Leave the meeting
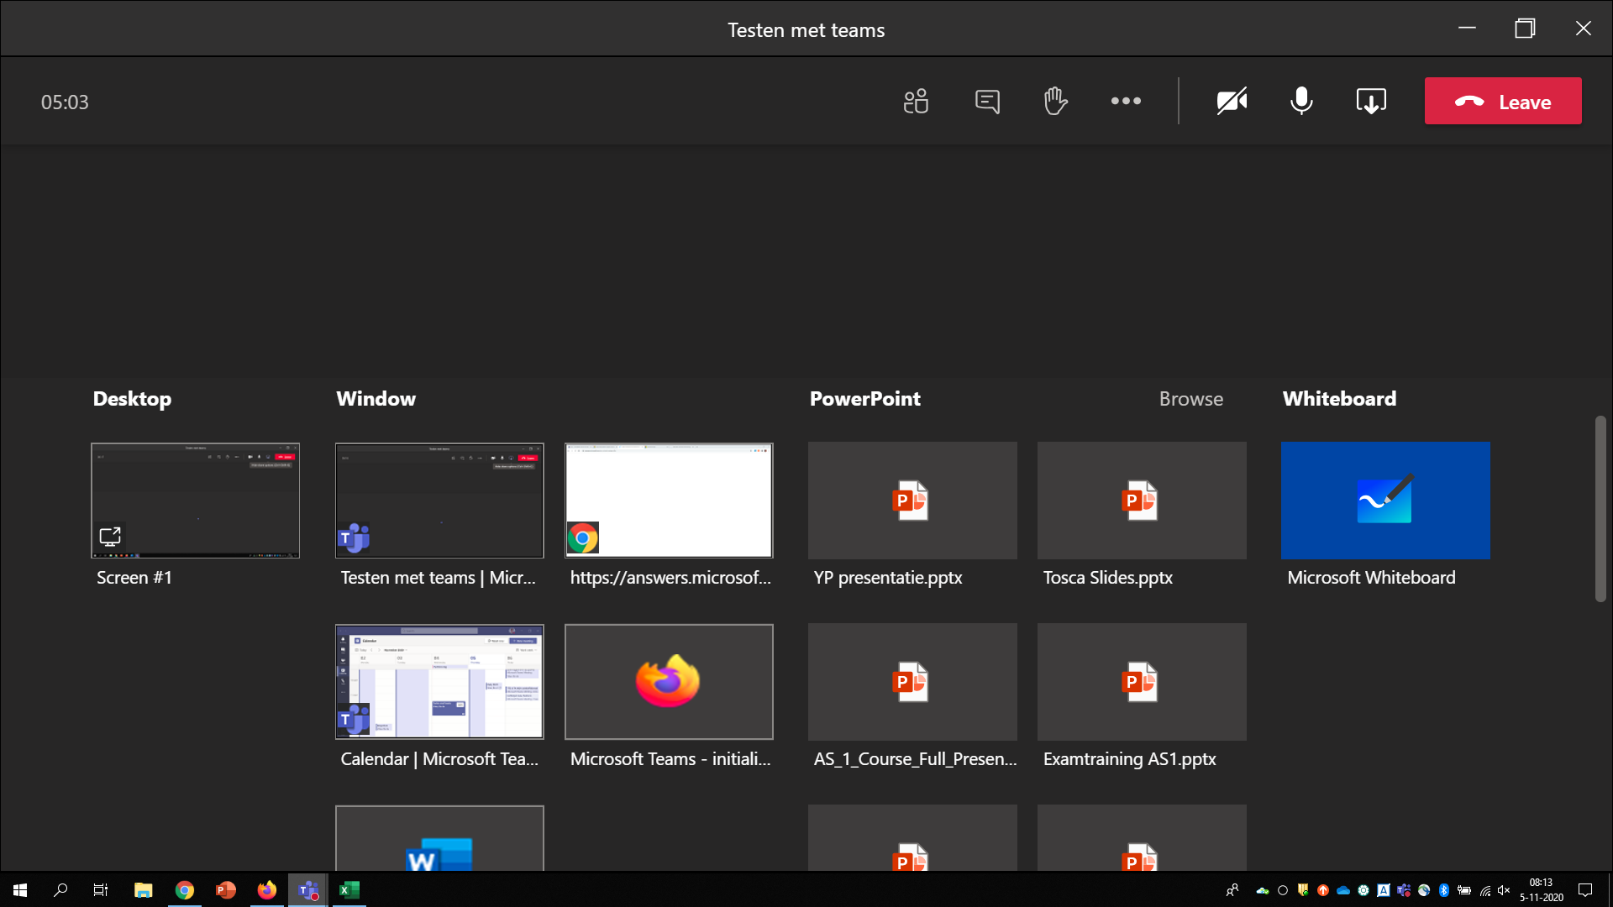This screenshot has width=1613, height=907. click(x=1502, y=102)
